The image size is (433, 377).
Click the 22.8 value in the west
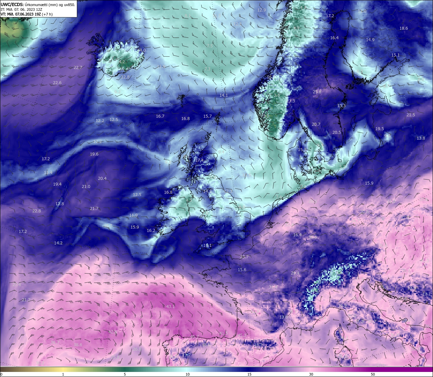(x=37, y=211)
